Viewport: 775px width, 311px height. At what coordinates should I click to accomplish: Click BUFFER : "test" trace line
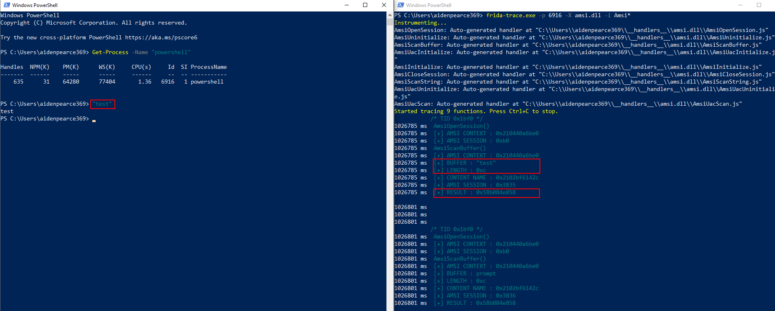(465, 163)
